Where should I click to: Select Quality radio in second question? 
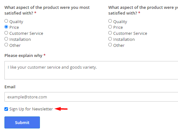tap(110, 21)
